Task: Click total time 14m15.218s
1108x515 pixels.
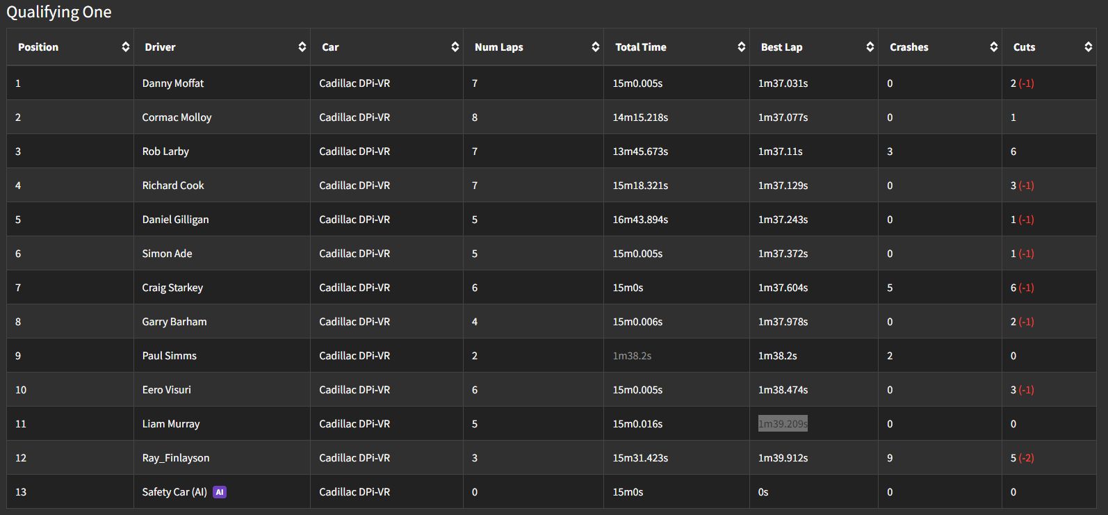Action: coord(640,117)
